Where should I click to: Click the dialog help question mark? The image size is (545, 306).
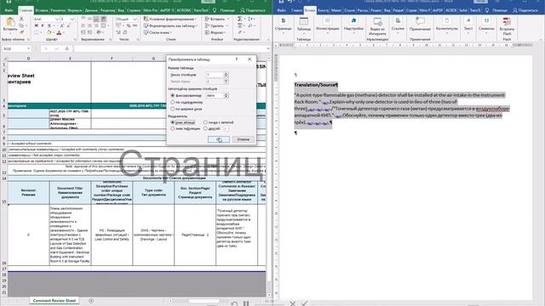tap(237, 59)
